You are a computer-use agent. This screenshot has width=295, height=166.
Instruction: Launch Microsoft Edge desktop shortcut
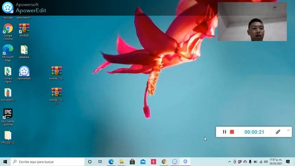coord(8,53)
